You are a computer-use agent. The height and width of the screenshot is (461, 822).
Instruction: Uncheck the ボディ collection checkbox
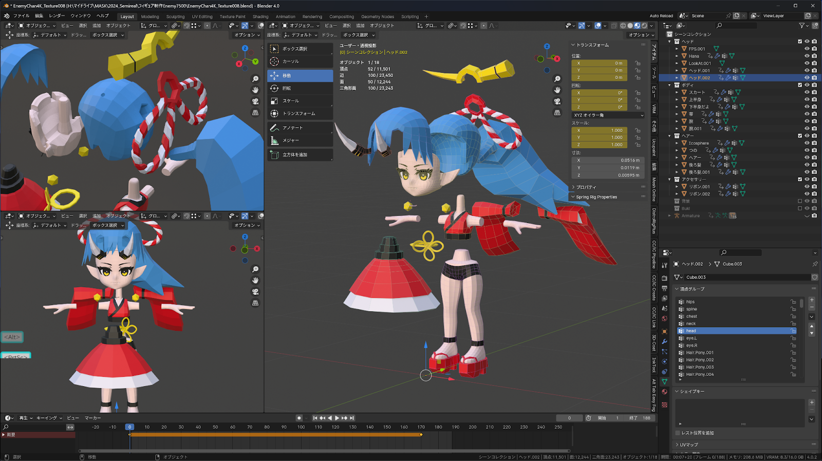coord(800,85)
